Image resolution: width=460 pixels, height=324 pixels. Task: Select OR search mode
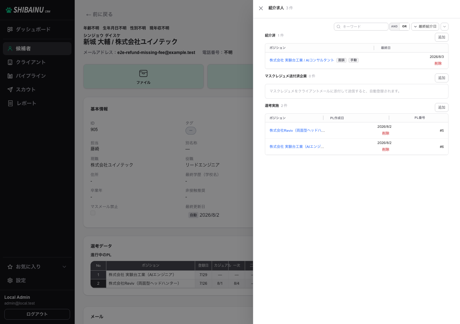404,27
